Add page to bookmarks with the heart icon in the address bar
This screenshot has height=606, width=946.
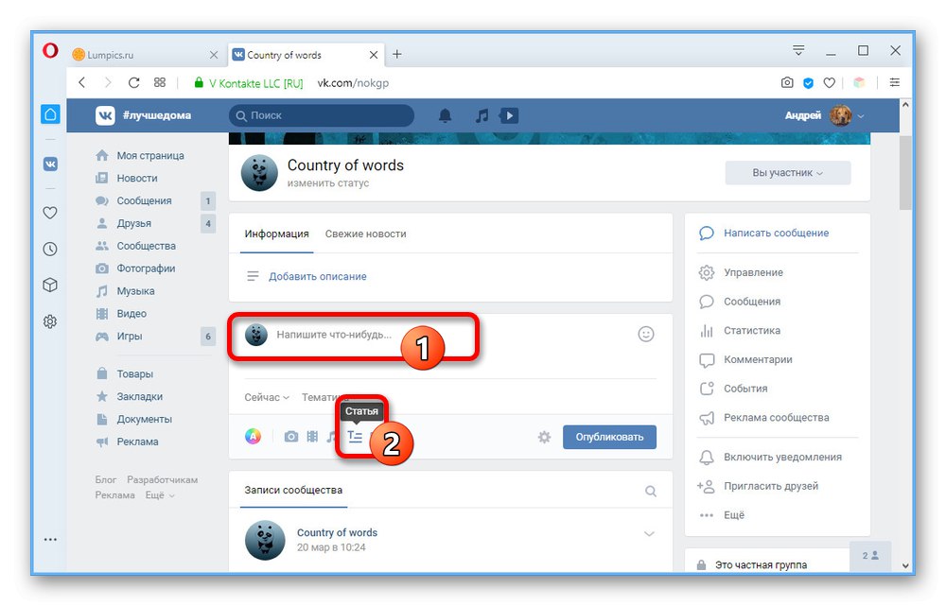(x=829, y=82)
